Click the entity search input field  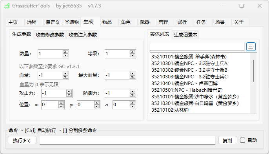tap(197, 47)
